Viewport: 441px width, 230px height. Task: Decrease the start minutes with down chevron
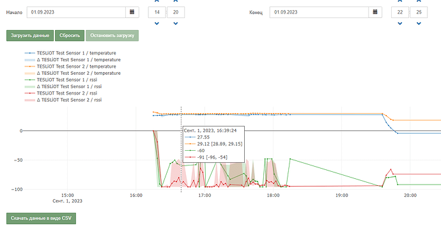(x=176, y=24)
